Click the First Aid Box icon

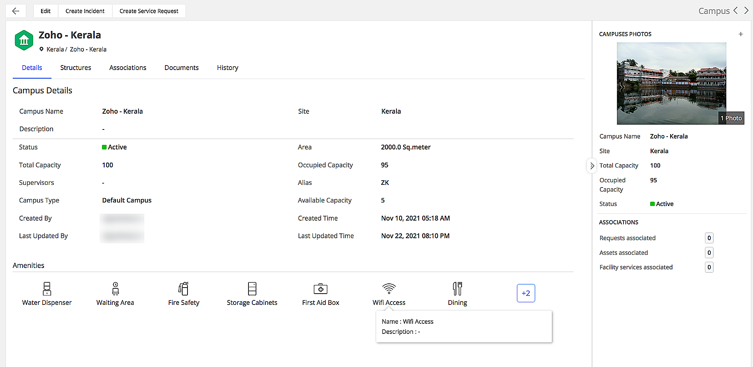click(x=320, y=289)
